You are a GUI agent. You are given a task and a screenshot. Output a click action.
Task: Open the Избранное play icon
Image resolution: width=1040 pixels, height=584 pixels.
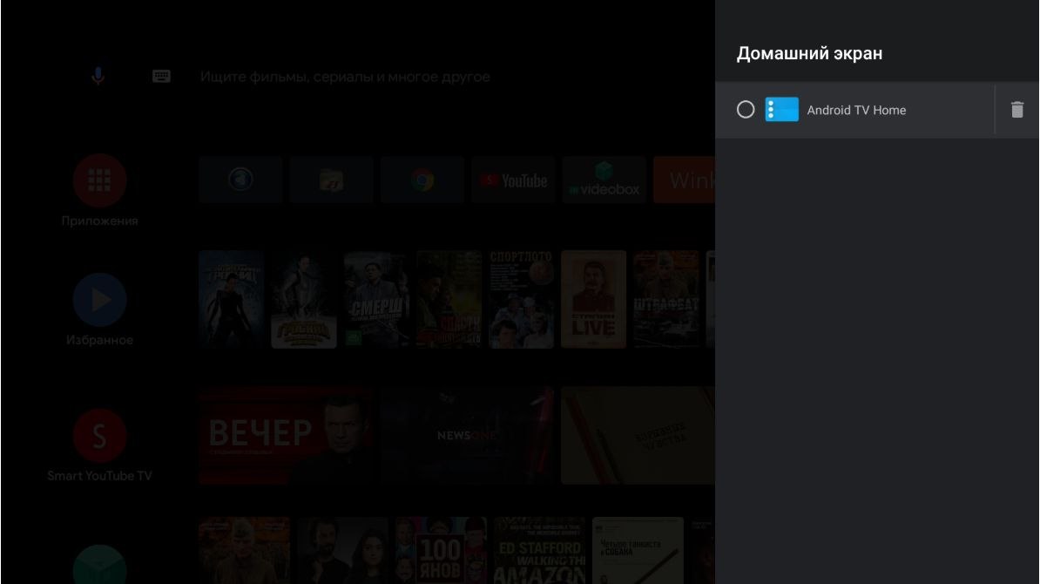99,300
